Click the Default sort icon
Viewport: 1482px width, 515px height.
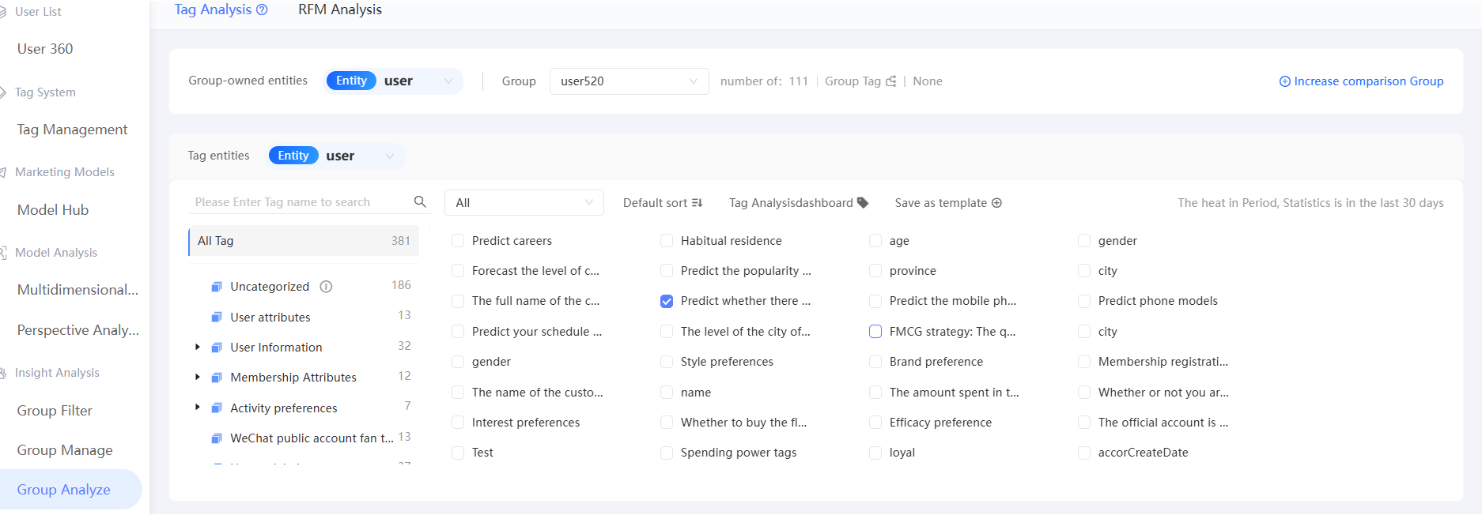[x=697, y=203]
